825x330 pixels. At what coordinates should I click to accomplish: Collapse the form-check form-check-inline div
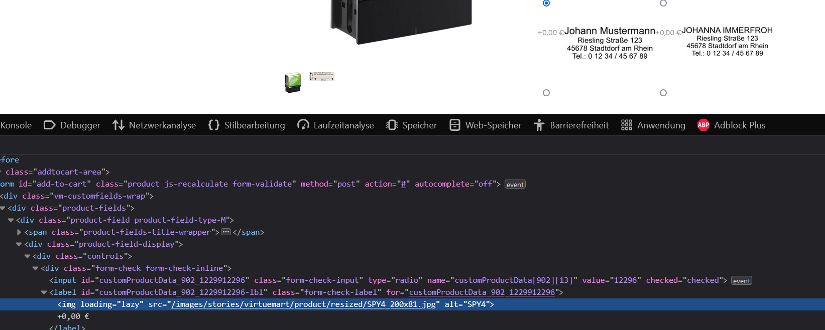click(36, 268)
